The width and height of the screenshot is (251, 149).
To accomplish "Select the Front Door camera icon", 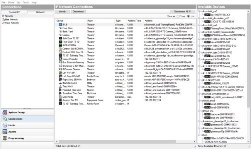I will [60, 28].
